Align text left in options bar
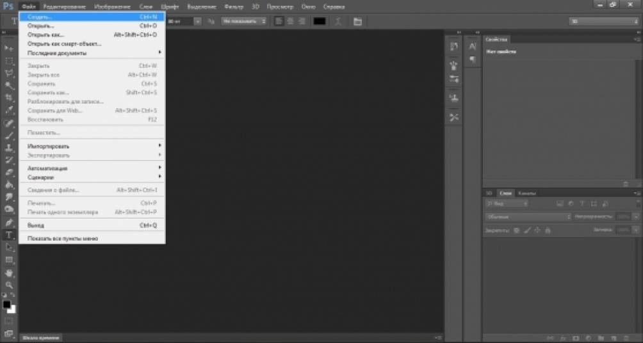 279,21
